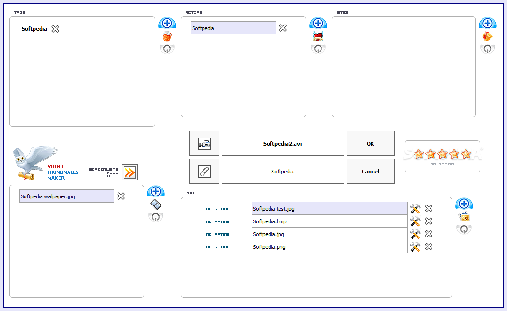Image resolution: width=507 pixels, height=311 pixels.
Task: Click the paperclip attachment icon button
Action: pos(204,172)
